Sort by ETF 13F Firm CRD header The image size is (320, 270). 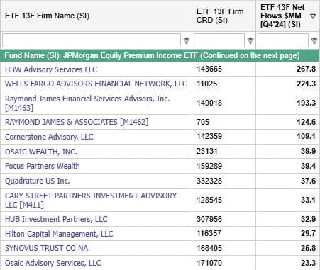pos(220,16)
